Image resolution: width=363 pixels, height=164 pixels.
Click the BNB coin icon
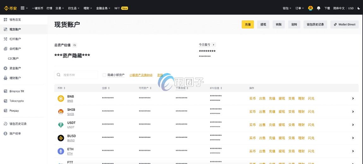pyautogui.click(x=61, y=99)
